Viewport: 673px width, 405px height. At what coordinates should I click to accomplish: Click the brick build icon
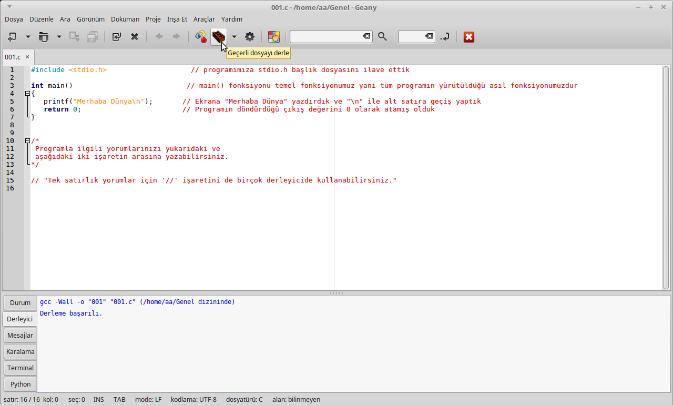(x=218, y=36)
